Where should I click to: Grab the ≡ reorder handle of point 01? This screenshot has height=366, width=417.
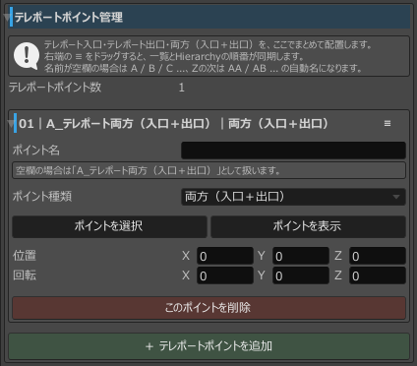(x=387, y=123)
